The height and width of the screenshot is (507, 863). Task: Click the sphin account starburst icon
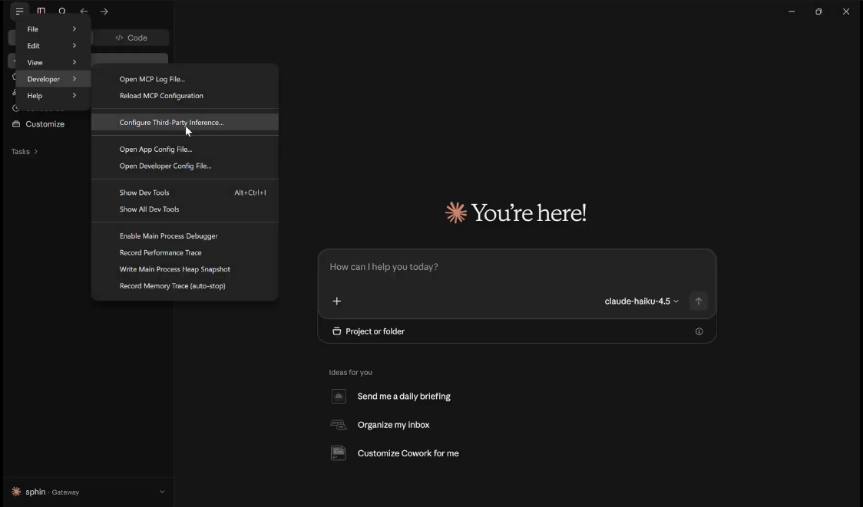coord(16,492)
